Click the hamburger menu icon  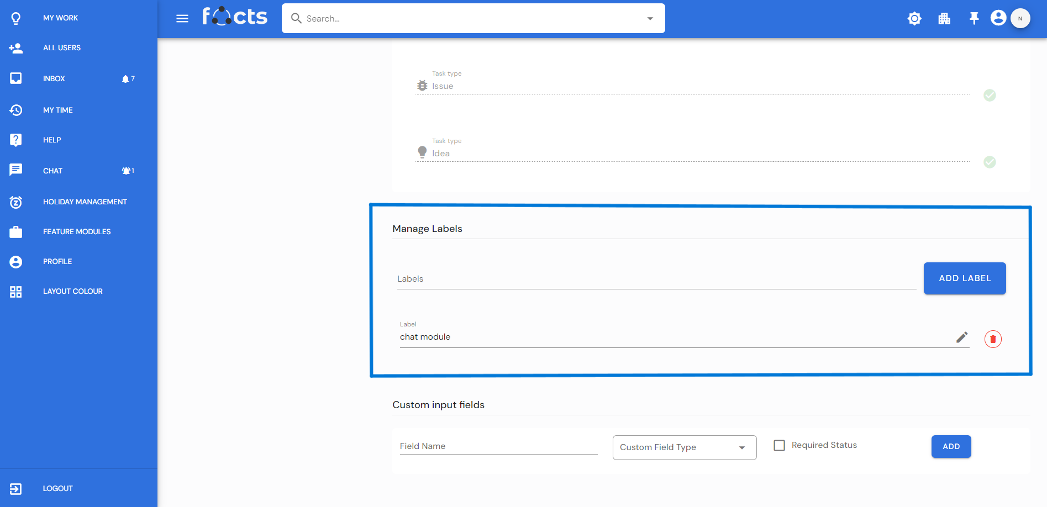click(x=182, y=19)
